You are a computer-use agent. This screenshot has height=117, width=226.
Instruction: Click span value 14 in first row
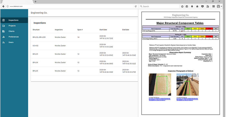pyautogui.click(x=78, y=37)
